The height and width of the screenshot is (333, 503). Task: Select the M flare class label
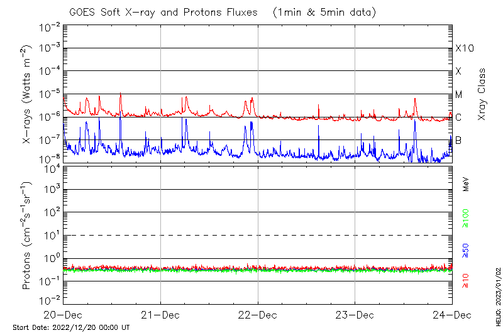pos(459,95)
